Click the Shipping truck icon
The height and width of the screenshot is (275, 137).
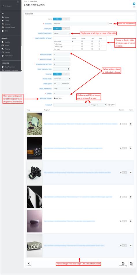coord(3,49)
